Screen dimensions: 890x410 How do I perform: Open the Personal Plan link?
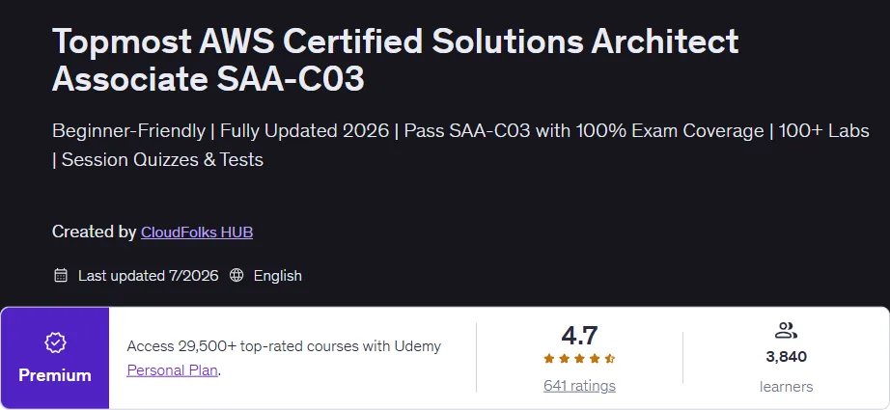coord(173,370)
